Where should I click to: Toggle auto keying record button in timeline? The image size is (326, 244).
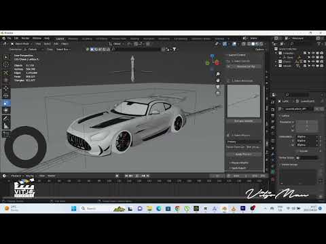click(x=117, y=176)
